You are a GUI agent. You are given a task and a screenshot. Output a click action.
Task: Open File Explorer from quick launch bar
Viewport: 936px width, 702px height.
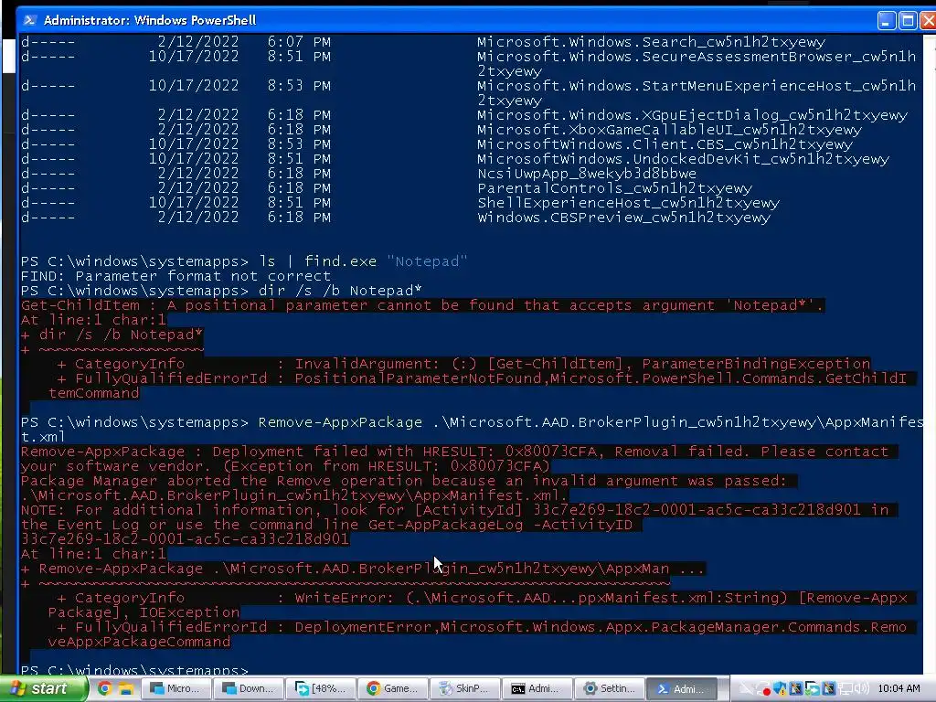click(x=125, y=688)
